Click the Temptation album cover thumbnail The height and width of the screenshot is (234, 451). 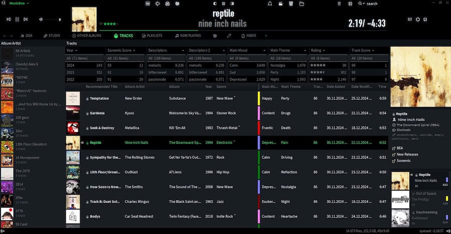tap(73, 98)
